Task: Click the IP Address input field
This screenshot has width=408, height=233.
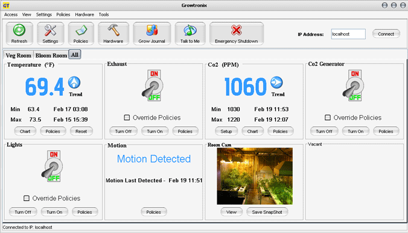Action: [x=348, y=34]
